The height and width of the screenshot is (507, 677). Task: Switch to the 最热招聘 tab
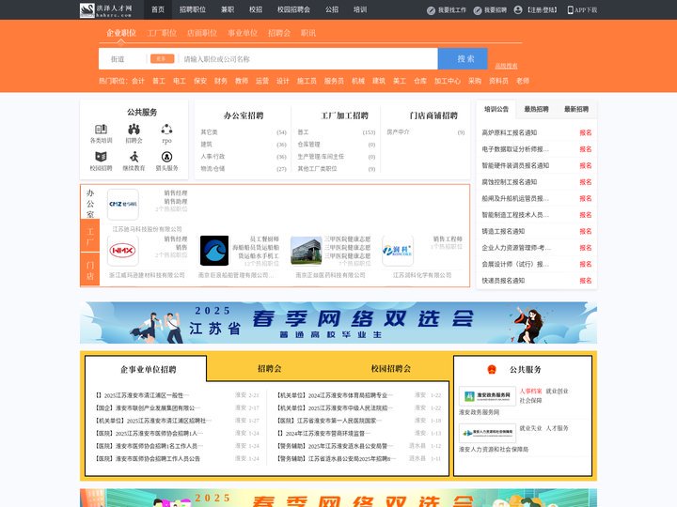point(536,110)
